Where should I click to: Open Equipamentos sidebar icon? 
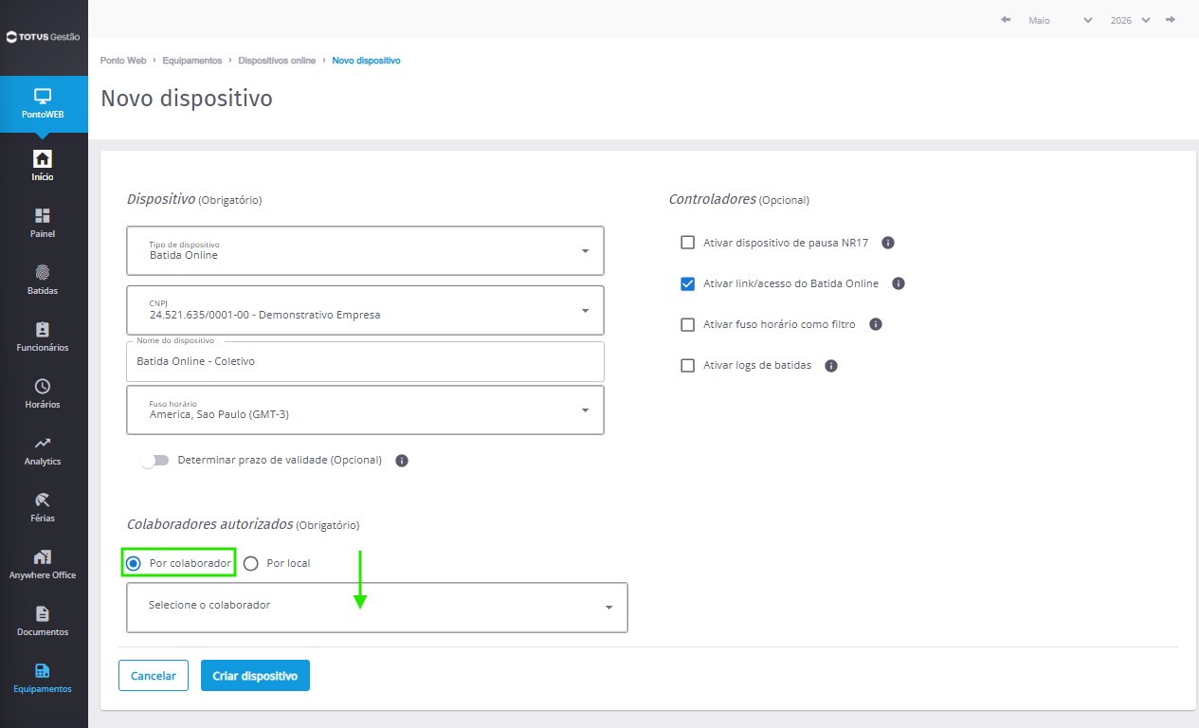coord(43,670)
